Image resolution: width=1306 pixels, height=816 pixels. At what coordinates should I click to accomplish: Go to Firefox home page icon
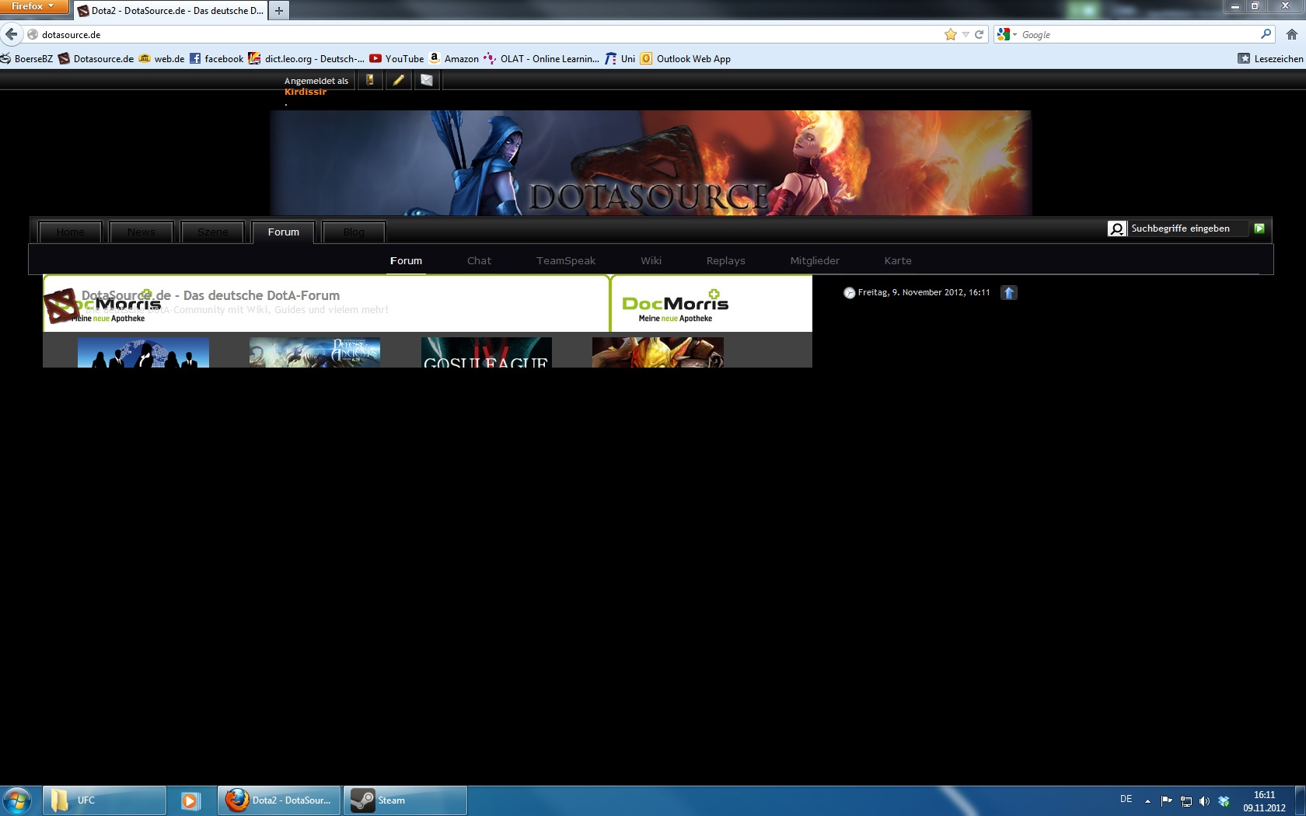point(1291,34)
